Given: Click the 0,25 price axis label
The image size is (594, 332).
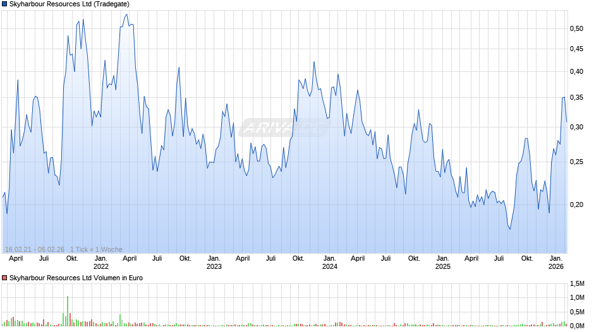Looking at the screenshot, I should click(x=576, y=162).
